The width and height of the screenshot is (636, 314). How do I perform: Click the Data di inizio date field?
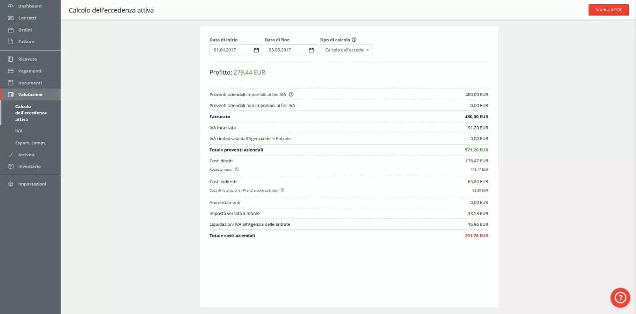coord(232,50)
